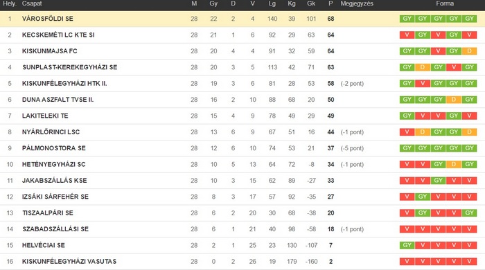
Task: Click the orange D form badge for SUNPLAST-KEREKEGYHÁZI SE
Action: pos(423,67)
